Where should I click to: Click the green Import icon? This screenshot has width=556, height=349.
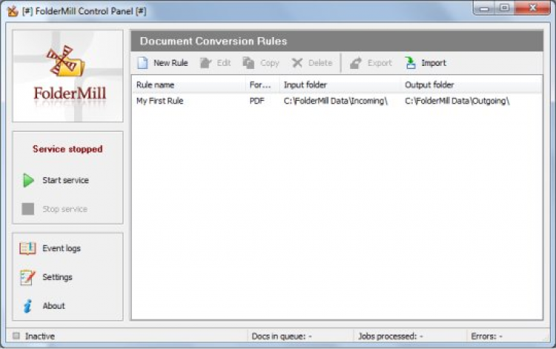410,63
